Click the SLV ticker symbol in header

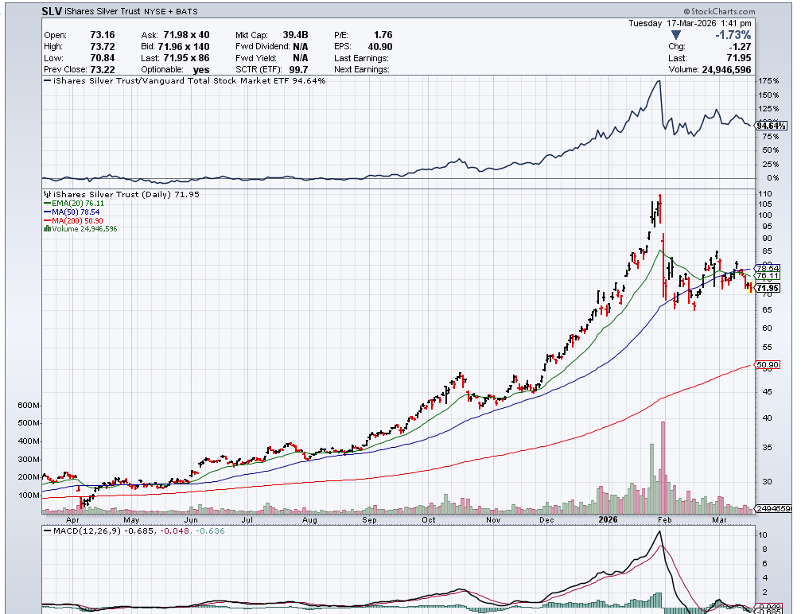(x=52, y=11)
